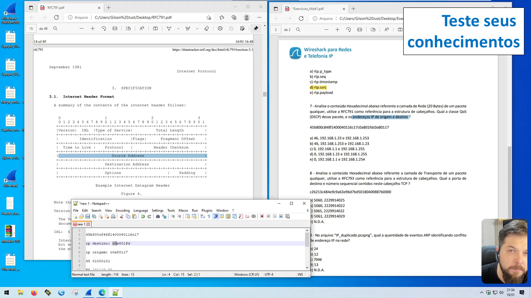This screenshot has width=531, height=298.
Task: Open Highlight options dropdown arrow in RFC791
Action: click(197, 29)
